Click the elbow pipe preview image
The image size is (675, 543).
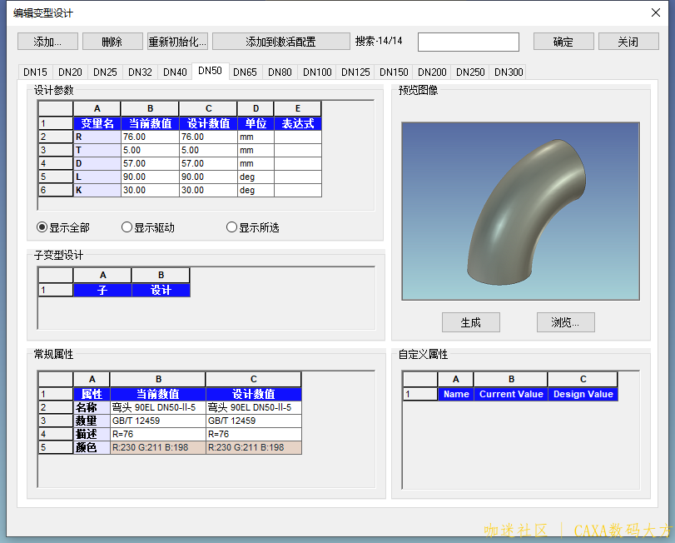[520, 211]
